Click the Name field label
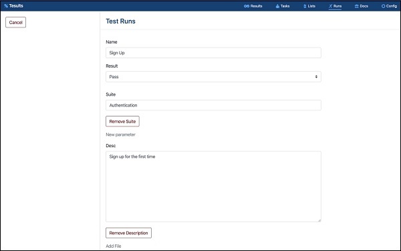 click(112, 41)
